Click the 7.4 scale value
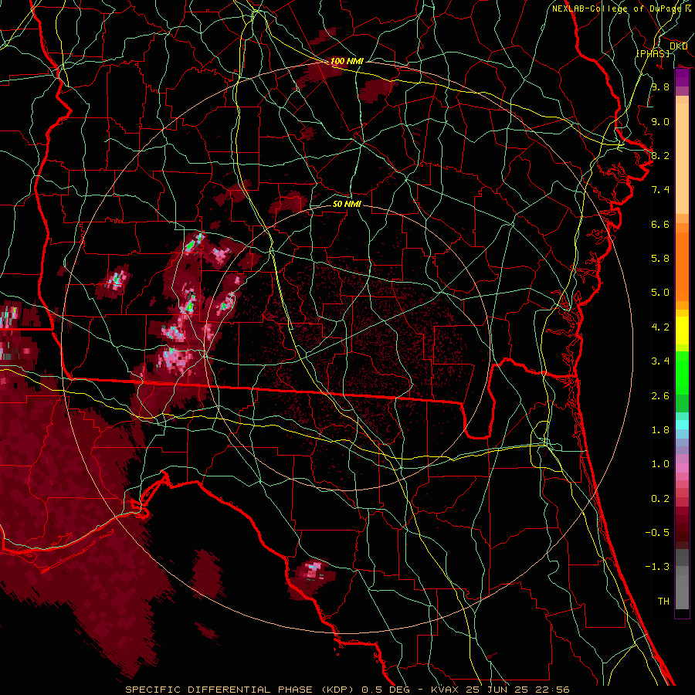This screenshot has width=695, height=695. click(660, 190)
